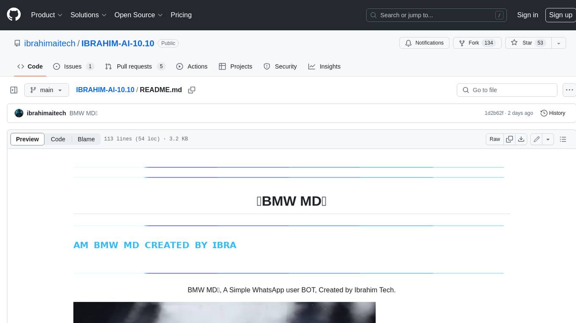576x323 pixels.
Task: Open the README outline list
Action: click(563, 139)
